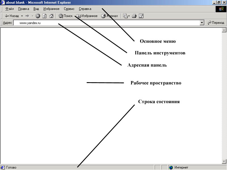The image size is (227, 170).
Task: Go to the Home page icon
Action: click(51, 16)
